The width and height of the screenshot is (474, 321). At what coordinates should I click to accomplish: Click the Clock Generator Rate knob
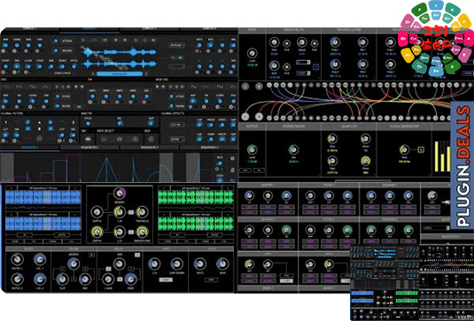(404, 149)
